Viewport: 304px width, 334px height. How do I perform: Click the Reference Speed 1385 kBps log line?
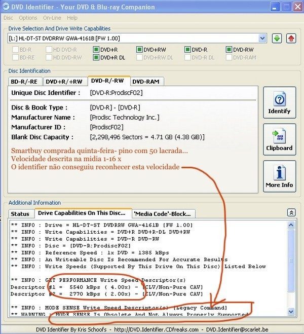pos(90,252)
